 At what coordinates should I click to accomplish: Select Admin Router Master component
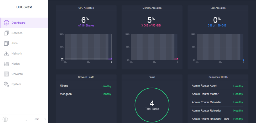(x=205, y=94)
